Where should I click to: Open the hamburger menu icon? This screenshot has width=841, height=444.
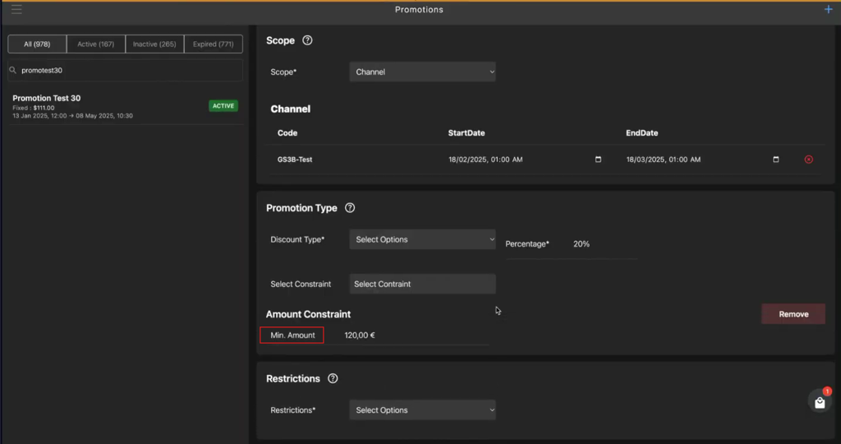coord(16,9)
